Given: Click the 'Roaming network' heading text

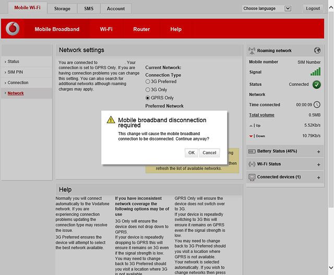Looking at the screenshot, I should click(x=275, y=51).
